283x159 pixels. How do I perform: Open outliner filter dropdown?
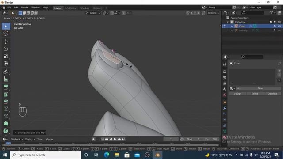click(x=272, y=13)
